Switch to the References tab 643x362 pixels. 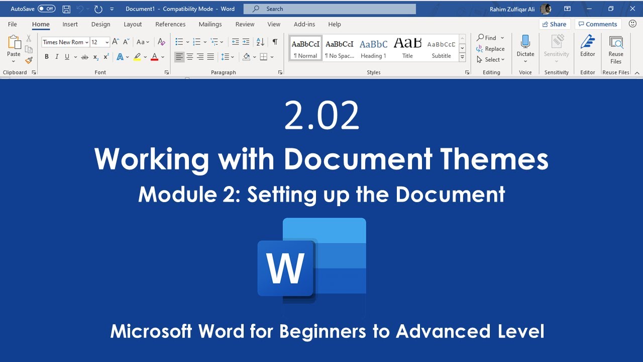(170, 24)
